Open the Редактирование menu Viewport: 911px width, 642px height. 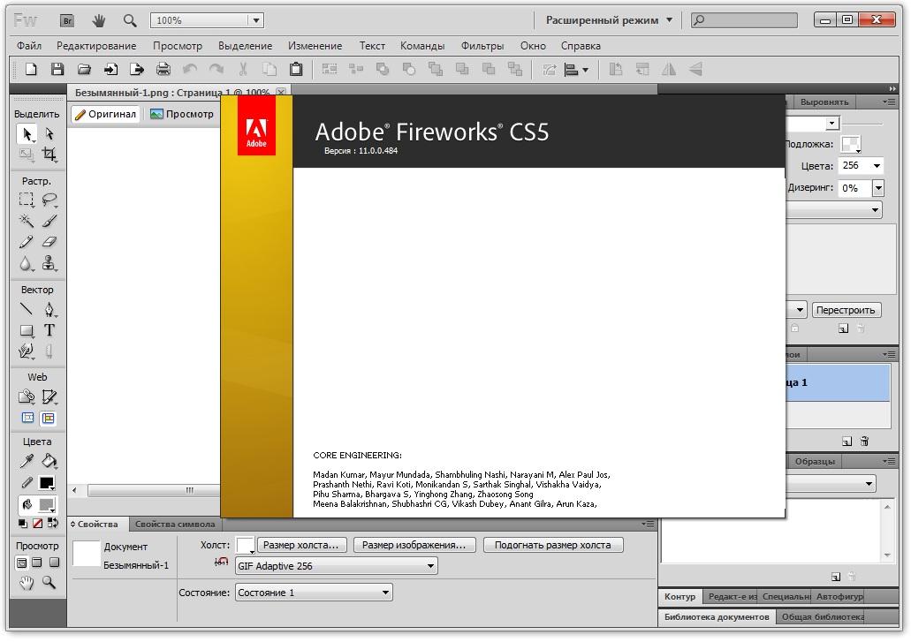[96, 46]
